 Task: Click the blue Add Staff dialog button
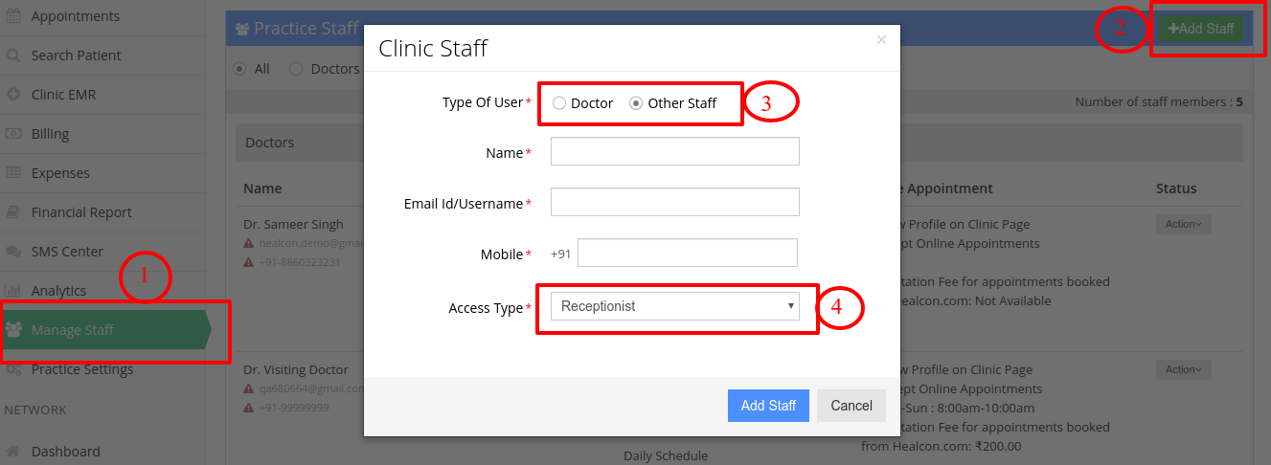pos(768,406)
